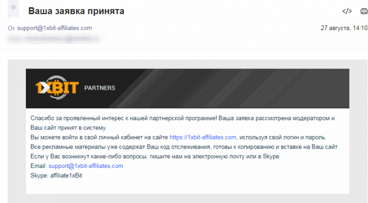Print this email using the printer icon
The image size is (368, 203).
[x=364, y=11]
